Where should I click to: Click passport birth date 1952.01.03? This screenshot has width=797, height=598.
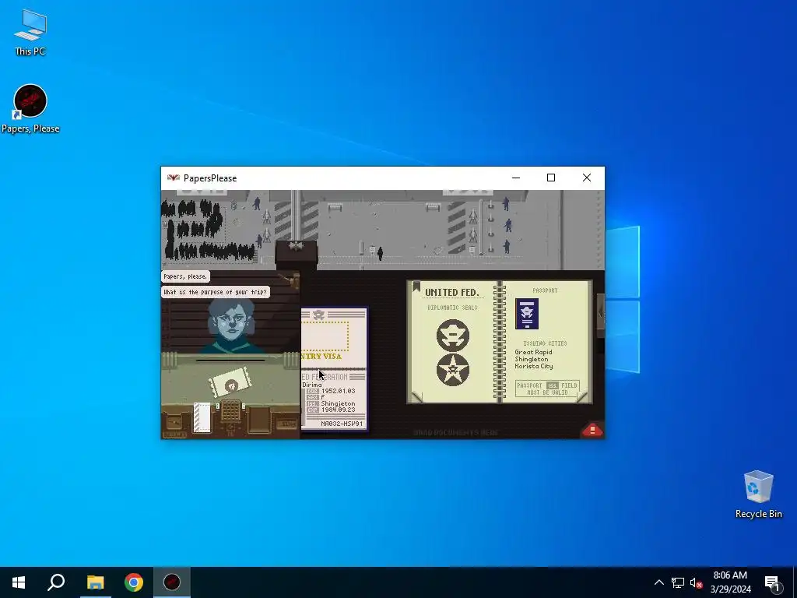[338, 391]
